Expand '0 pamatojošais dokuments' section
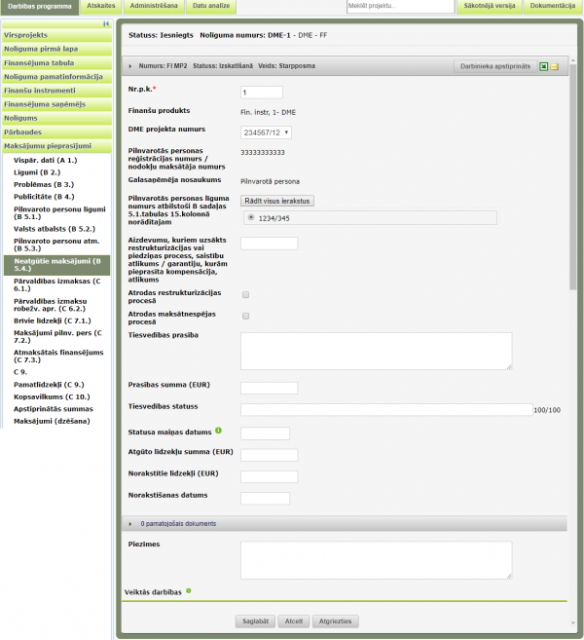Image resolution: width=584 pixels, height=640 pixels. pyautogui.click(x=132, y=524)
